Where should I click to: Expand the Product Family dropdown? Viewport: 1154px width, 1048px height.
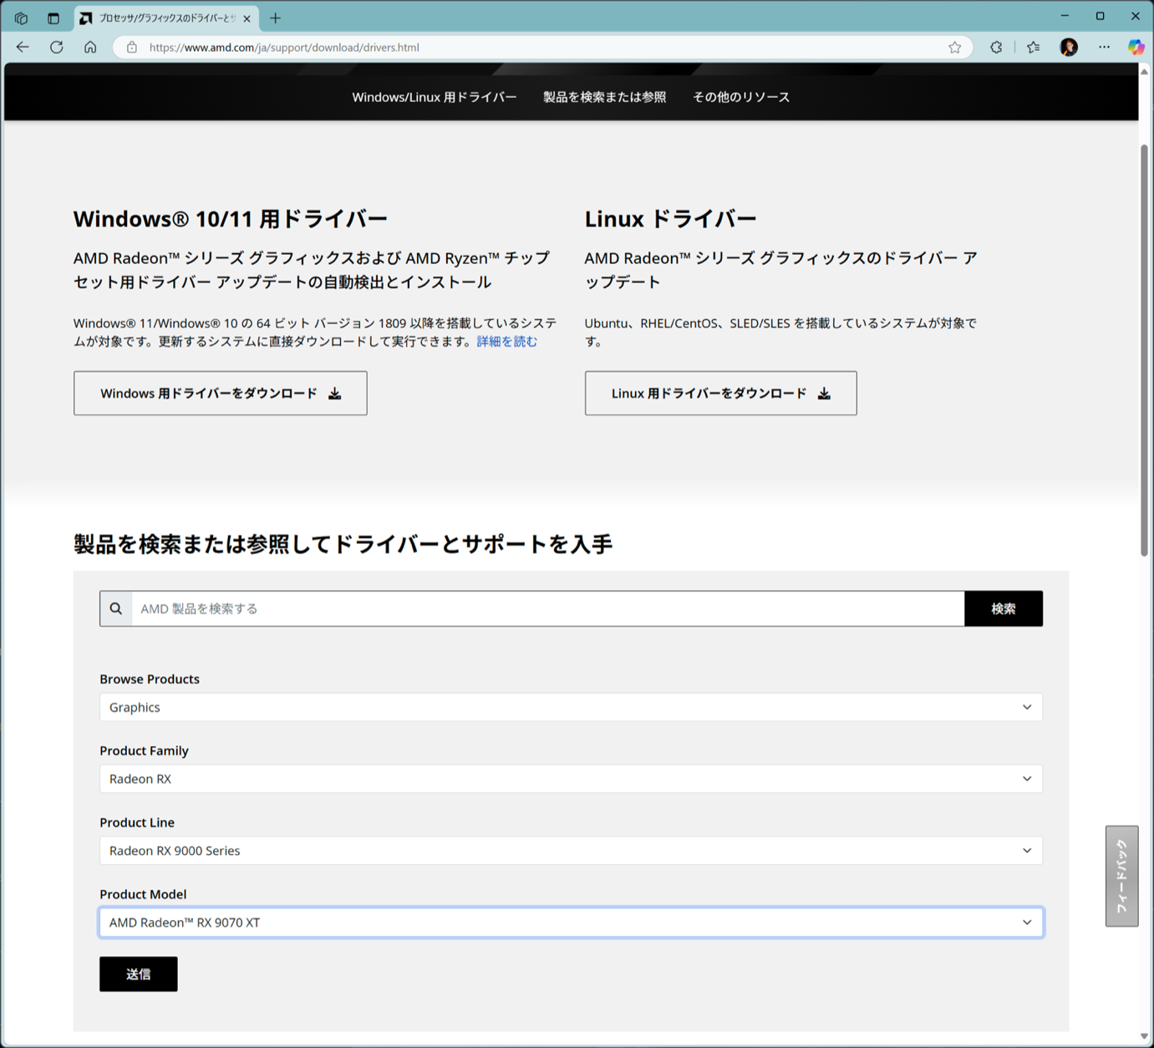tap(571, 779)
